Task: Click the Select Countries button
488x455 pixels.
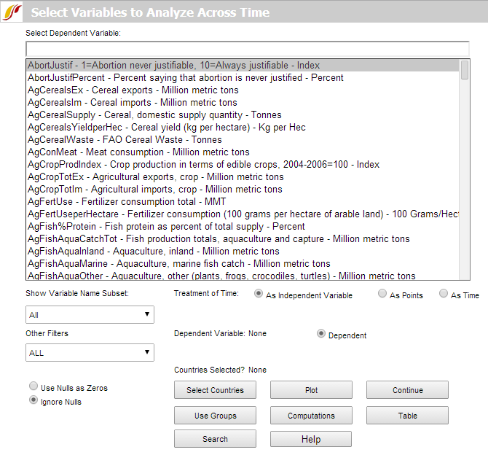Action: click(215, 390)
